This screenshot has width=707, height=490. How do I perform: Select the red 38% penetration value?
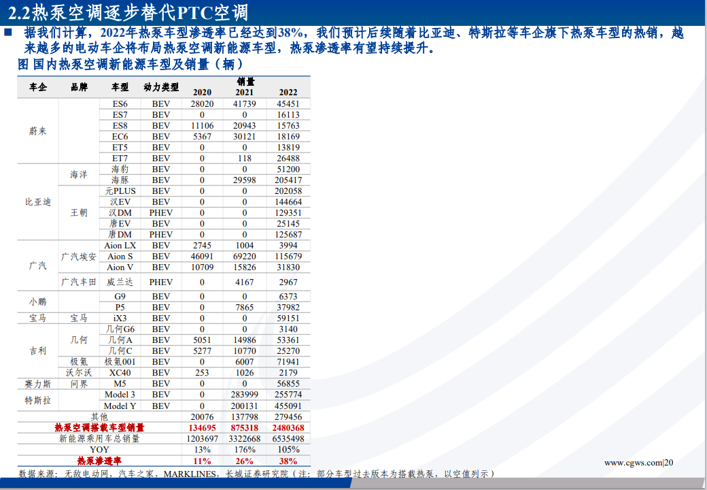(288, 461)
